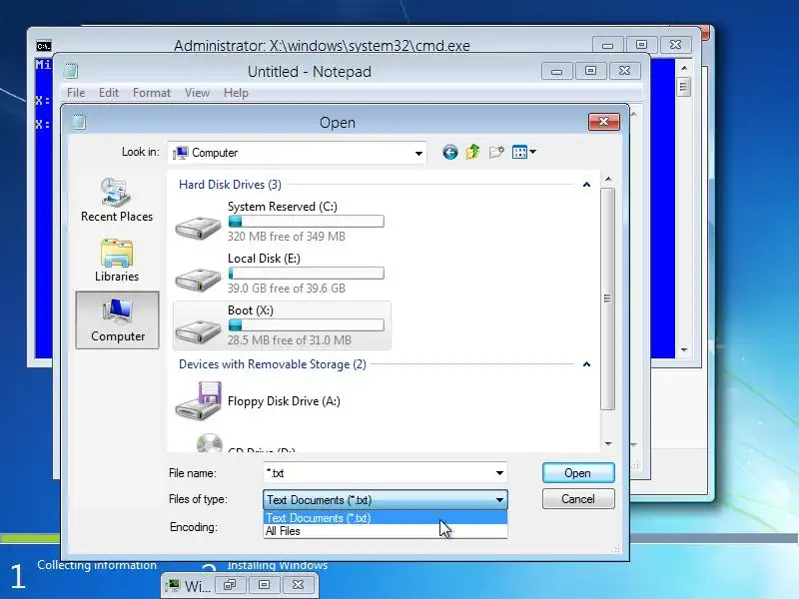Select Local Disk (E:) drive icon

point(198,279)
